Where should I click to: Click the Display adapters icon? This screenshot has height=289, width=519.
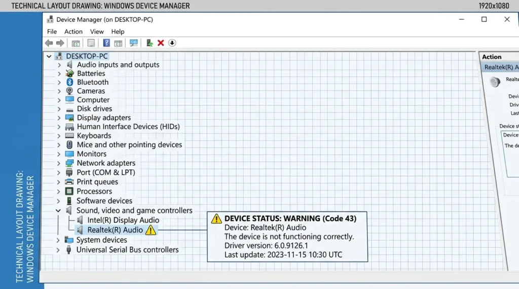click(69, 117)
